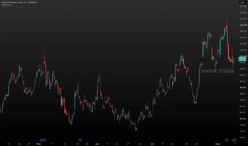Screen dimensions: 248x146
Task: Click the 112.00 price axis label
Action: coord(243,19)
